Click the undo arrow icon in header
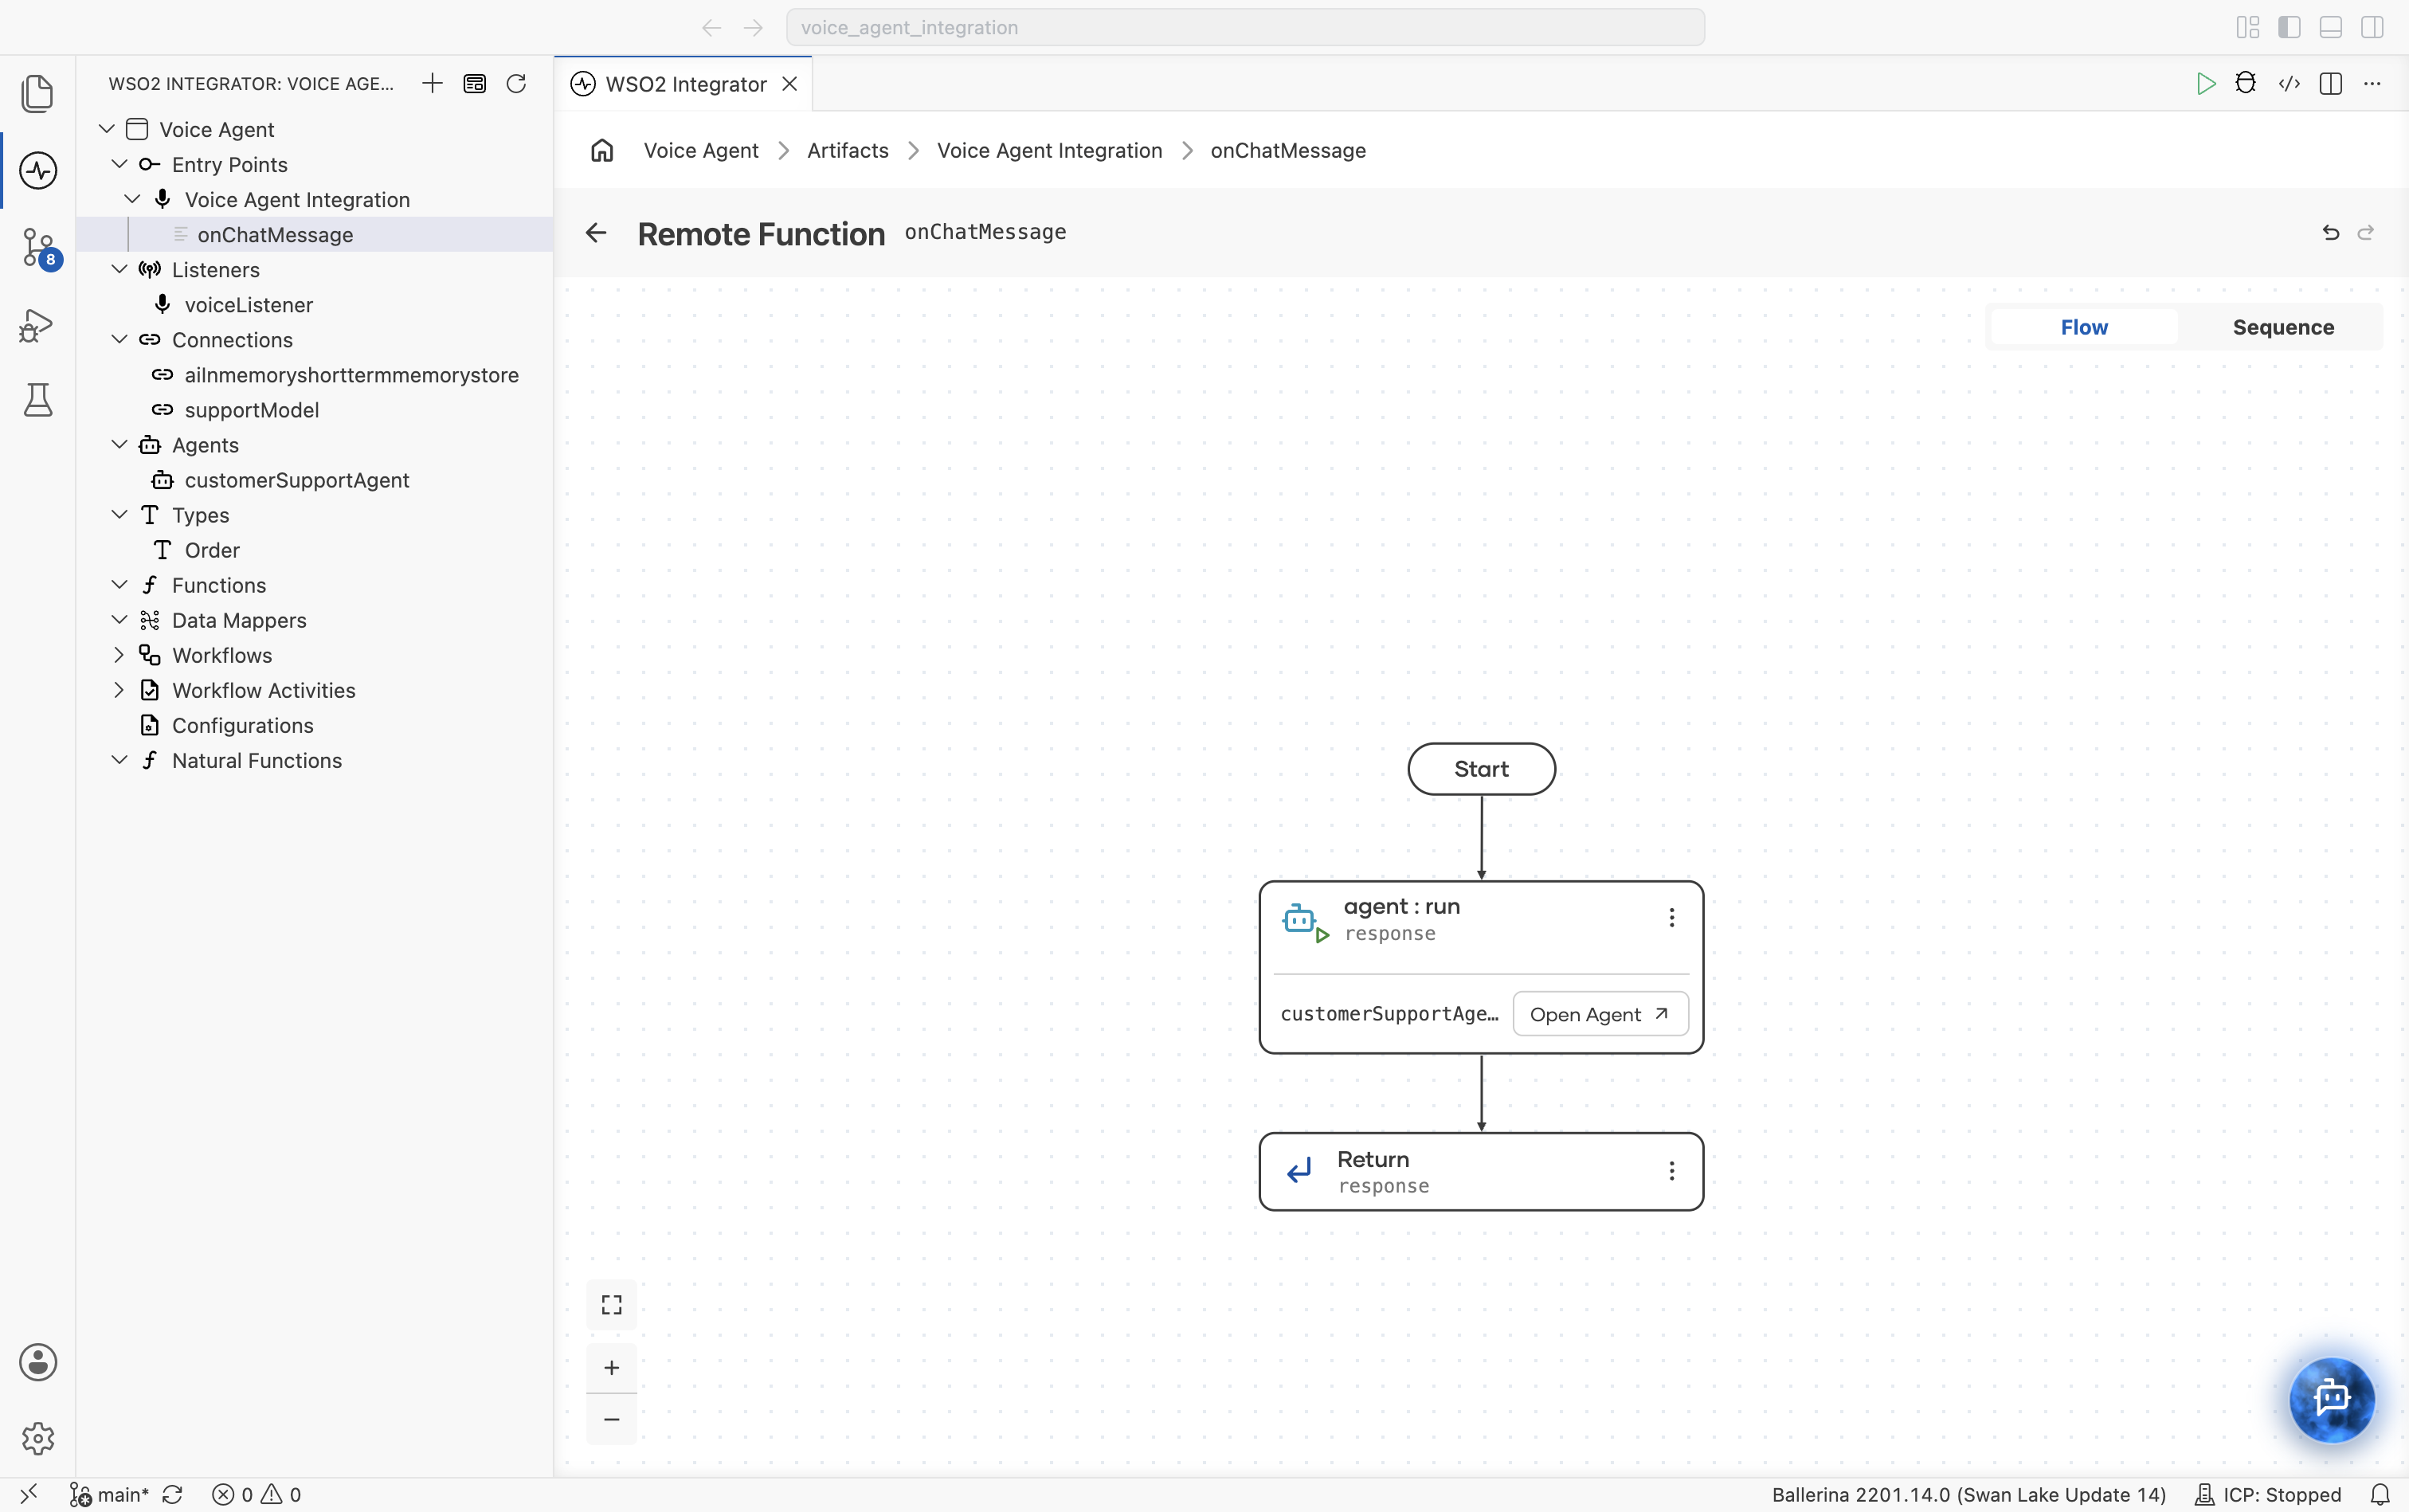 [x=2331, y=232]
